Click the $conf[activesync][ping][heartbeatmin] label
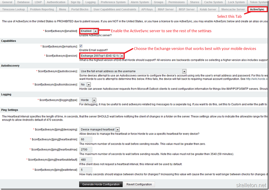 pos(55,139)
